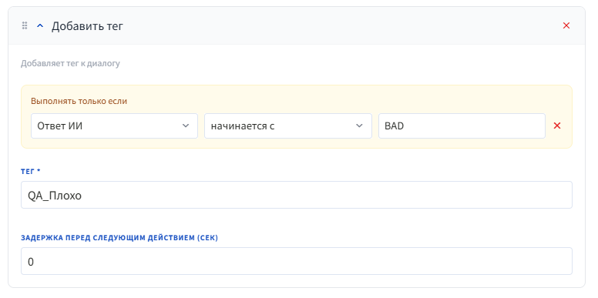Image resolution: width=598 pixels, height=298 pixels.
Task: Click the Задержка перед следующим действием label
Action: [x=119, y=238]
